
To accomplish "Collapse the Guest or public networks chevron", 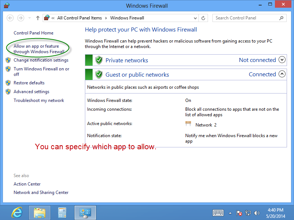I will pos(282,74).
